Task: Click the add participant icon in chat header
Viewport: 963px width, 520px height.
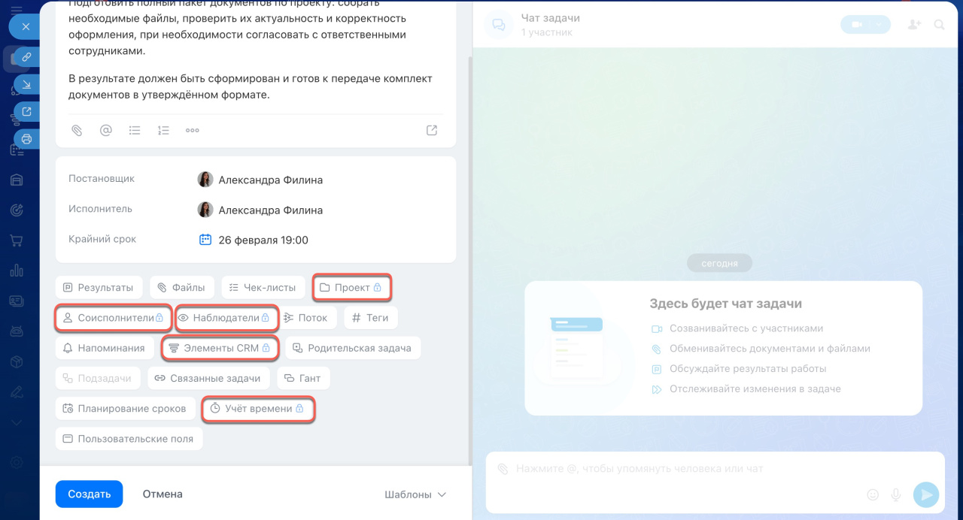Action: coord(914,25)
